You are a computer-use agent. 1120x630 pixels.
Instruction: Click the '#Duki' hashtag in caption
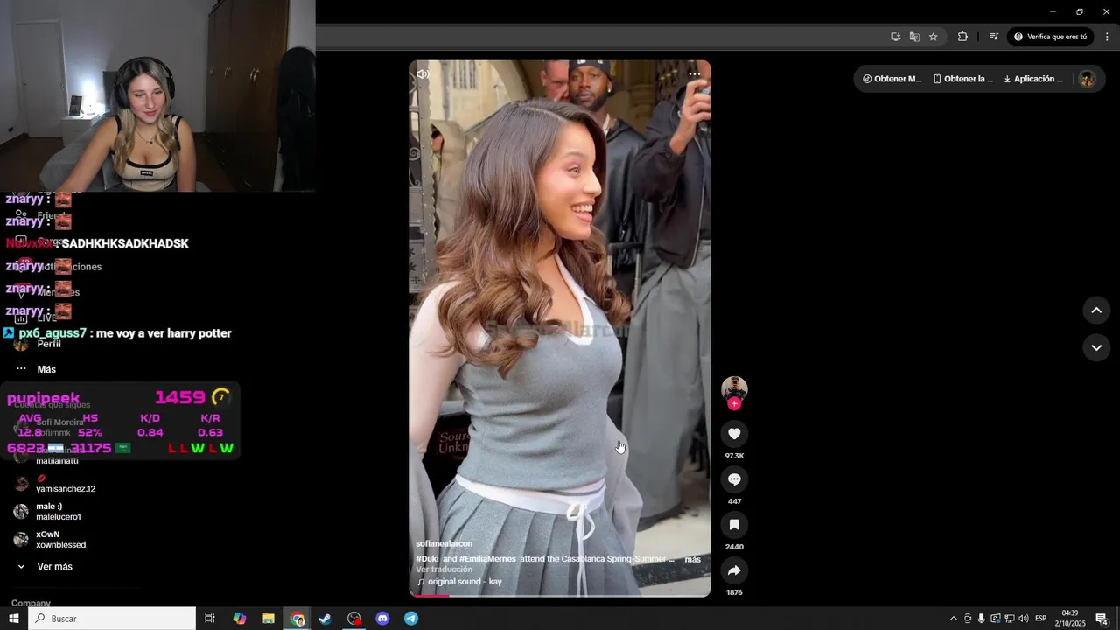coord(427,559)
